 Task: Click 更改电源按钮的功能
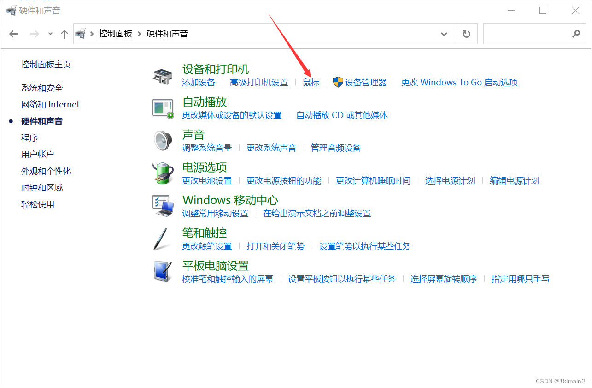coord(284,181)
